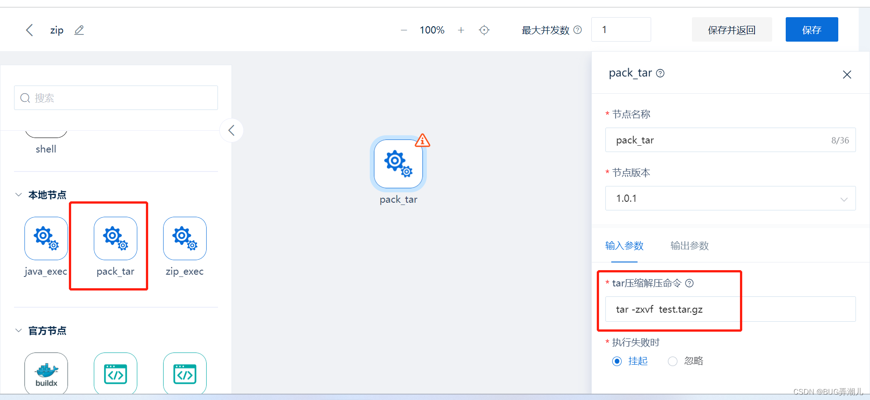Close the pack_tar settings panel

click(x=847, y=75)
